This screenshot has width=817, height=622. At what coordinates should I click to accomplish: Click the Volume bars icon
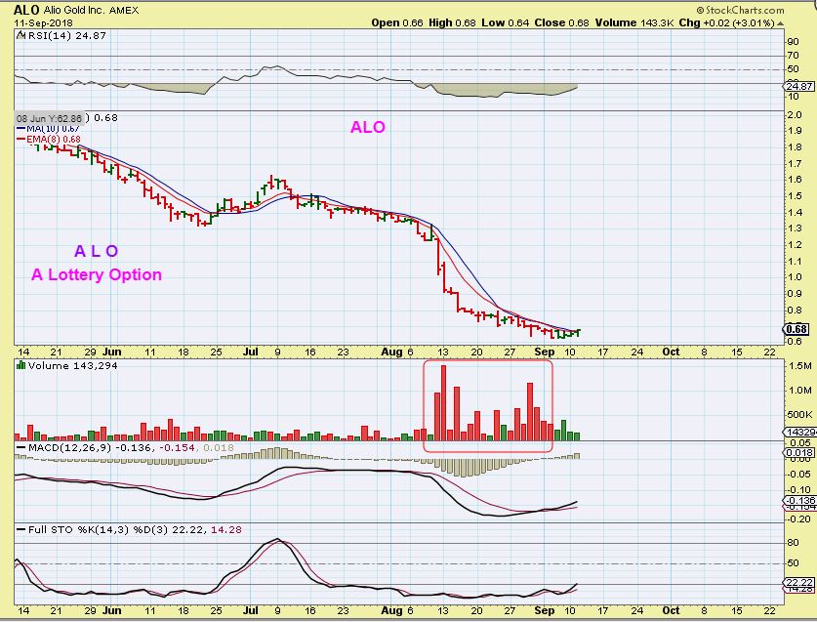(20, 365)
